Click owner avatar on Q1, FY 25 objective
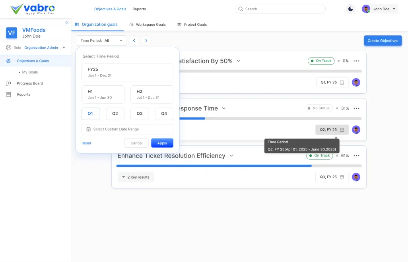Image resolution: width=408 pixels, height=262 pixels. point(356,83)
